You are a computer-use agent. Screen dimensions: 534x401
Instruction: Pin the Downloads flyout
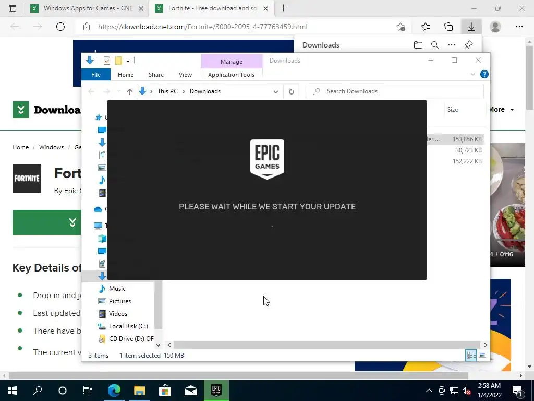click(x=469, y=45)
